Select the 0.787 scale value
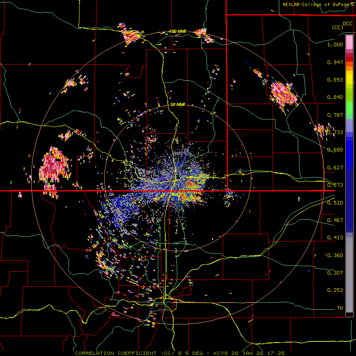 (x=335, y=115)
